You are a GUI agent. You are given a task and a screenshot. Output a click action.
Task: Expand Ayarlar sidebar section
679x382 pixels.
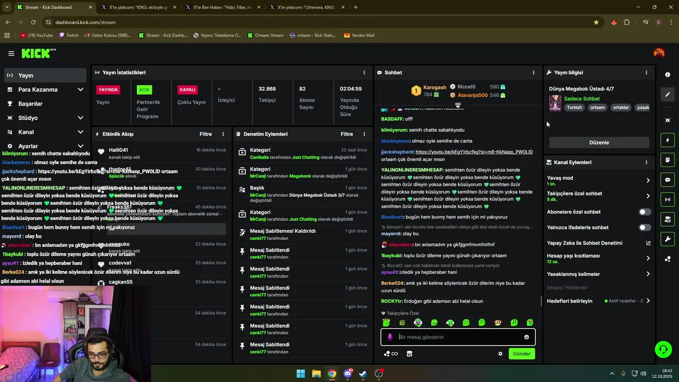tap(80, 146)
